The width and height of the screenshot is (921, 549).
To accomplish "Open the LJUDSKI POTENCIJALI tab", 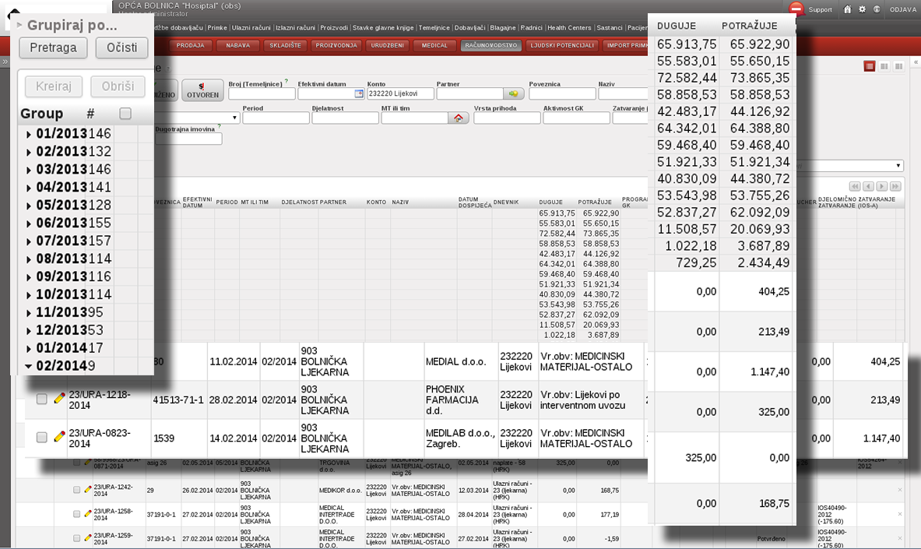I will click(562, 45).
